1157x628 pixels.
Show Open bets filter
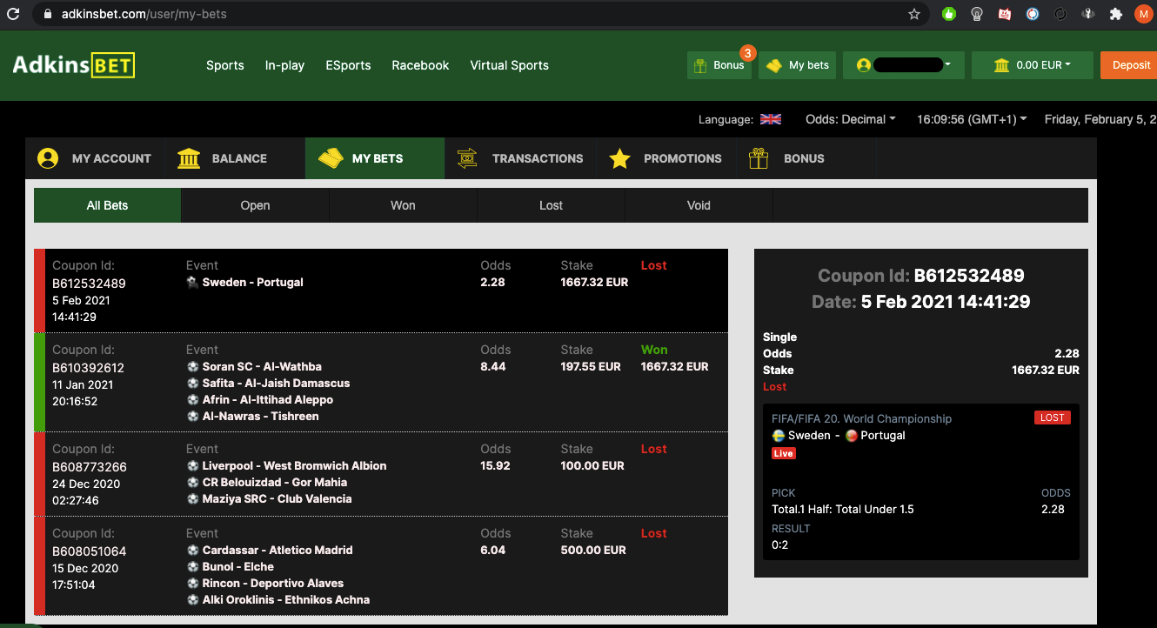pos(255,205)
